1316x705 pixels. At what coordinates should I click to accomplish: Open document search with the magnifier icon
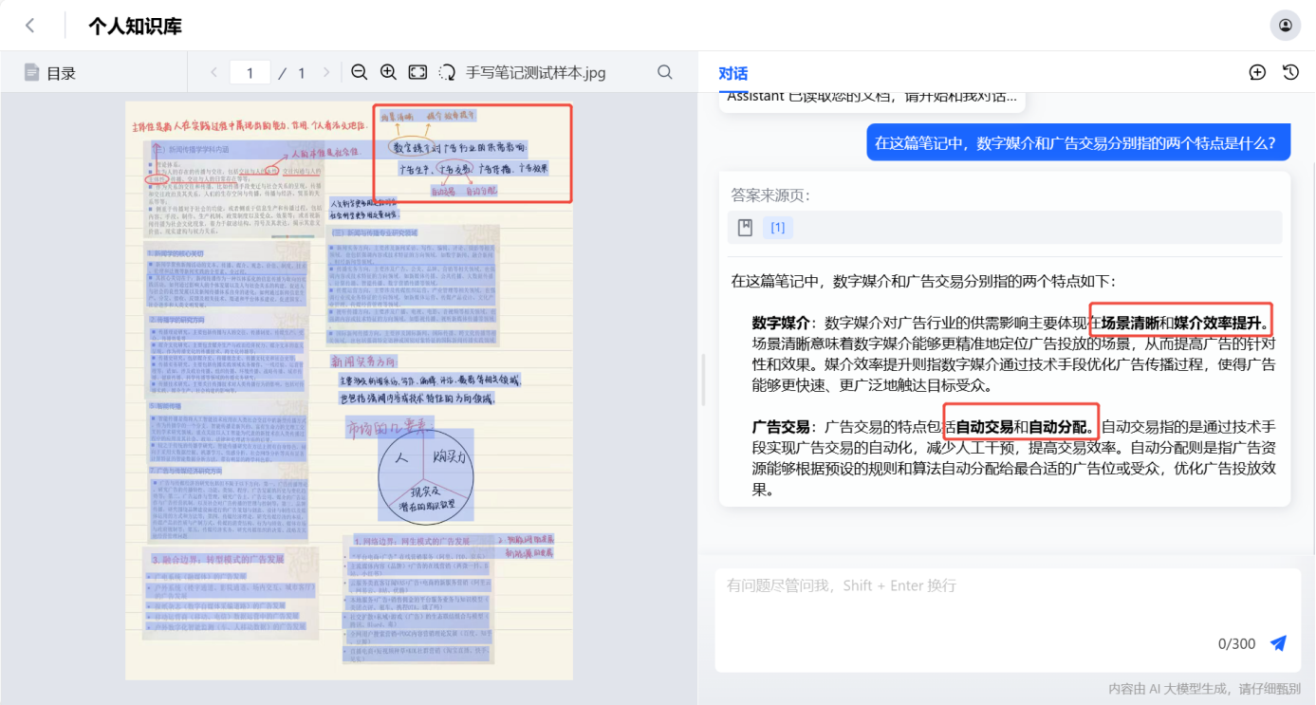[x=664, y=71]
